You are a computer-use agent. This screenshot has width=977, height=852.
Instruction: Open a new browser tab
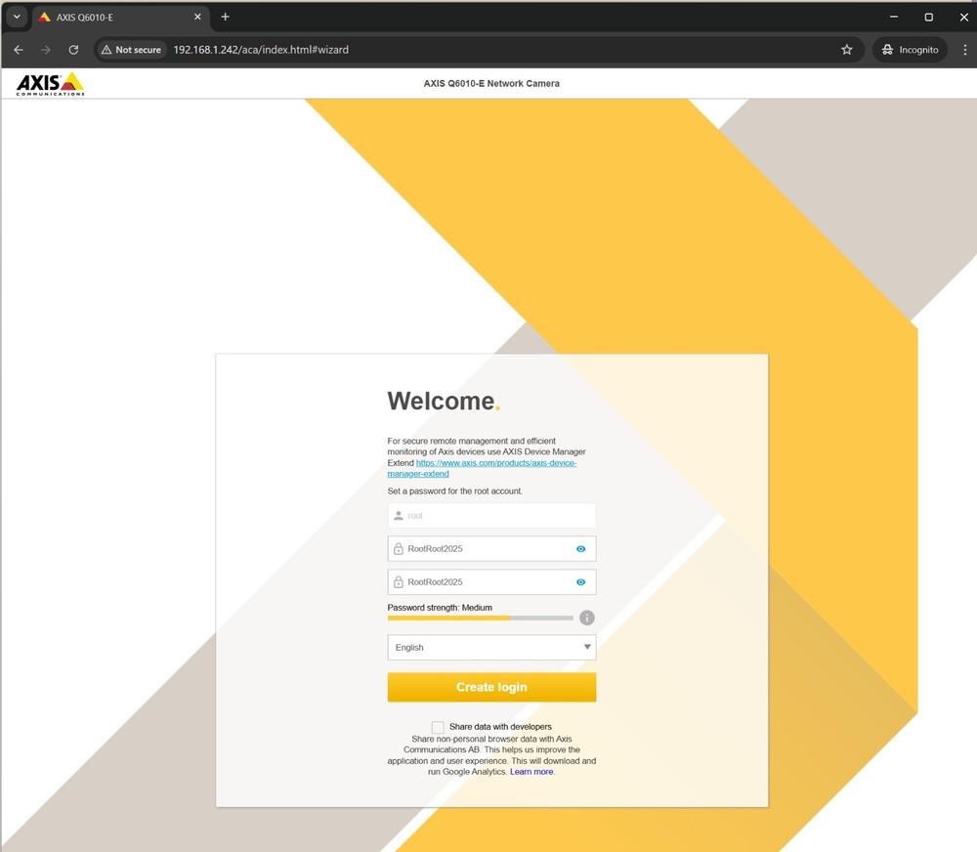225,17
